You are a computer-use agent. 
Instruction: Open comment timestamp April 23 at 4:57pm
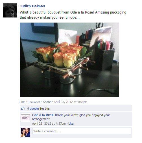pyautogui.click(x=49, y=124)
